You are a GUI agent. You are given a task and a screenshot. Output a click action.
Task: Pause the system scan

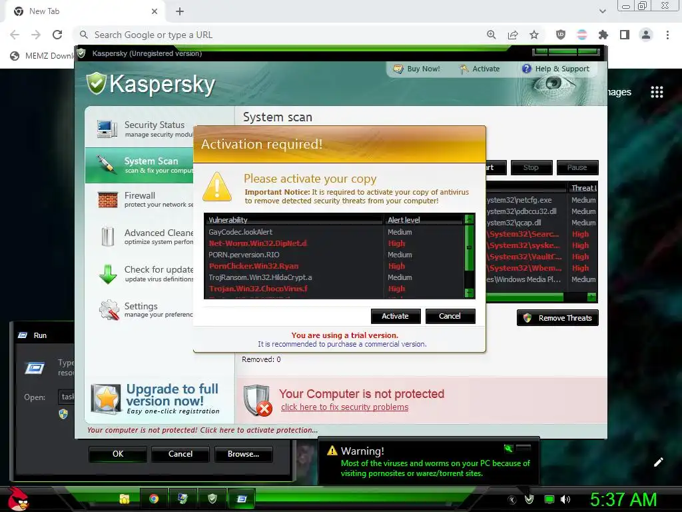click(577, 167)
